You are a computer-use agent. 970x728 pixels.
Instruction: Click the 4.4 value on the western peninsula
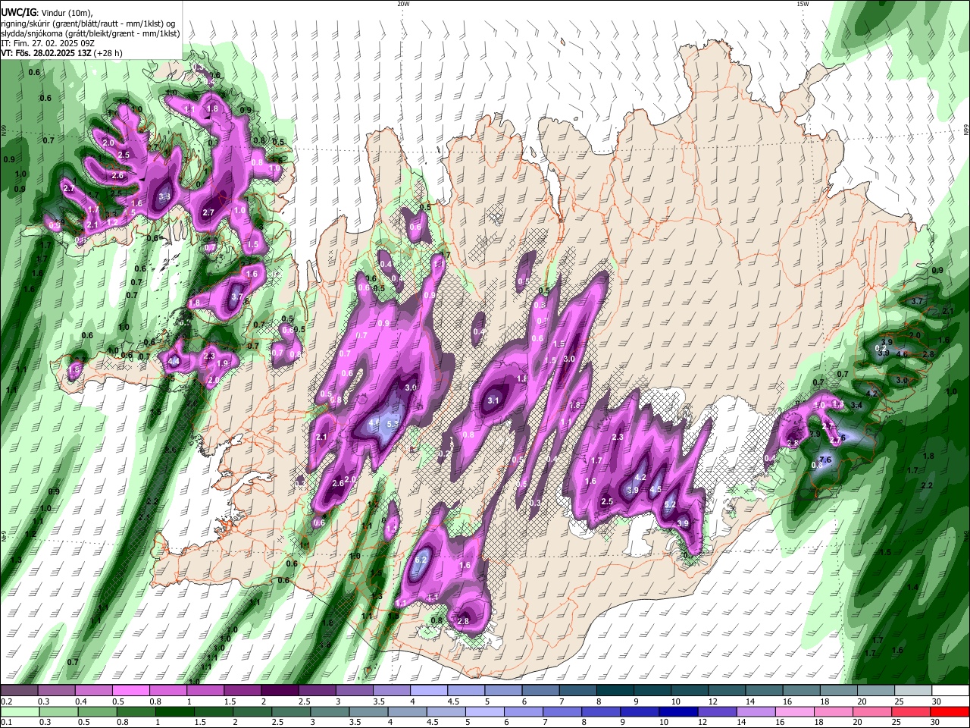click(174, 361)
